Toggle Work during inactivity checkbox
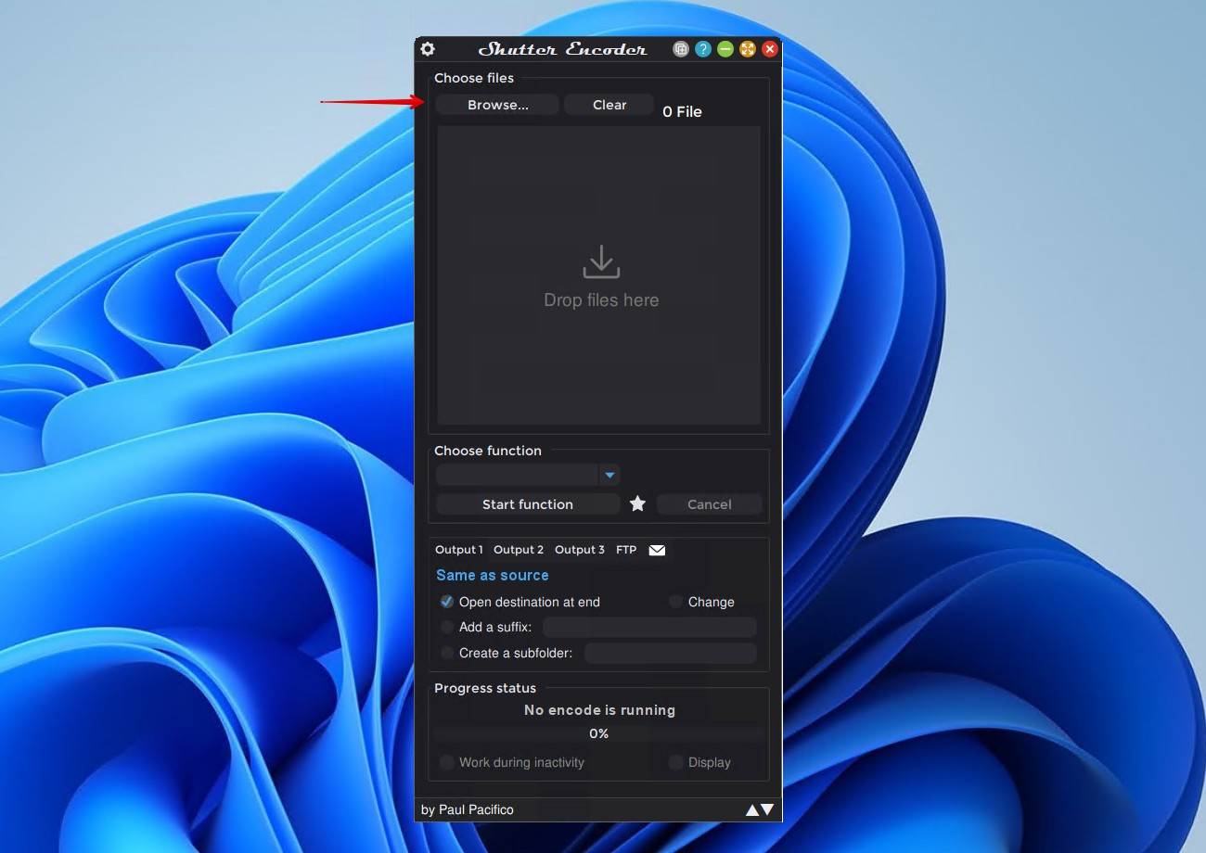 447,762
